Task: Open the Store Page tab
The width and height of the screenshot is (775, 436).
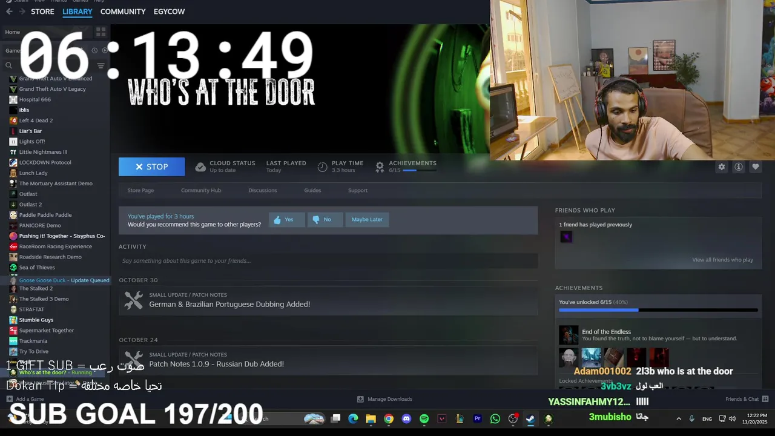Action: [140, 190]
